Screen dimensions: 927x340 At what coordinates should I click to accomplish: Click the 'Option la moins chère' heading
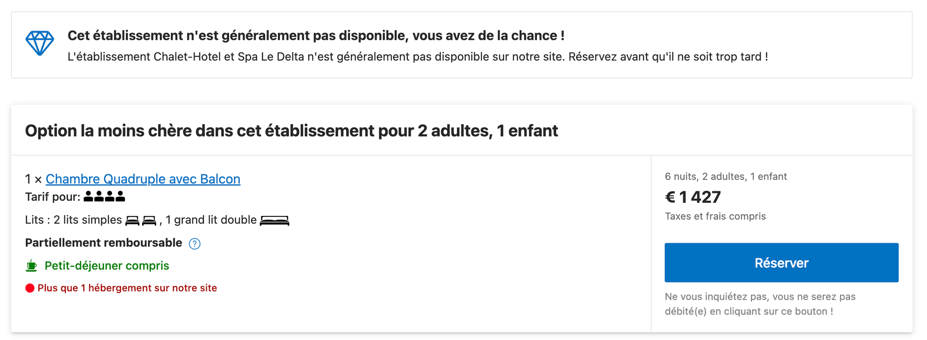pyautogui.click(x=291, y=130)
